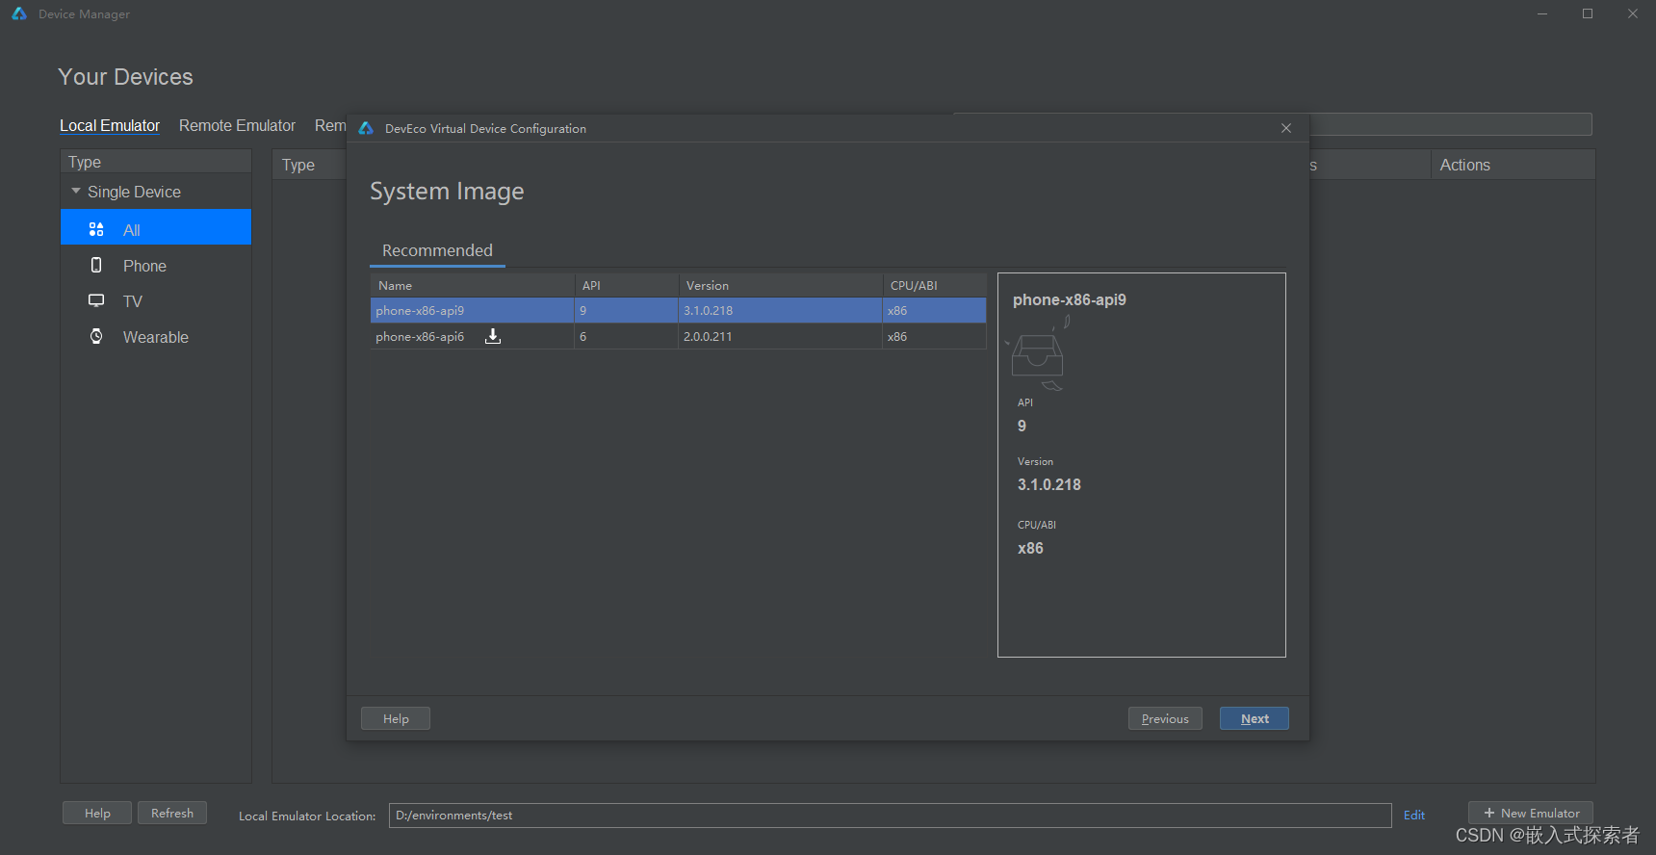The height and width of the screenshot is (855, 1656).
Task: Click Help button in Device Manager footer
Action: [97, 813]
